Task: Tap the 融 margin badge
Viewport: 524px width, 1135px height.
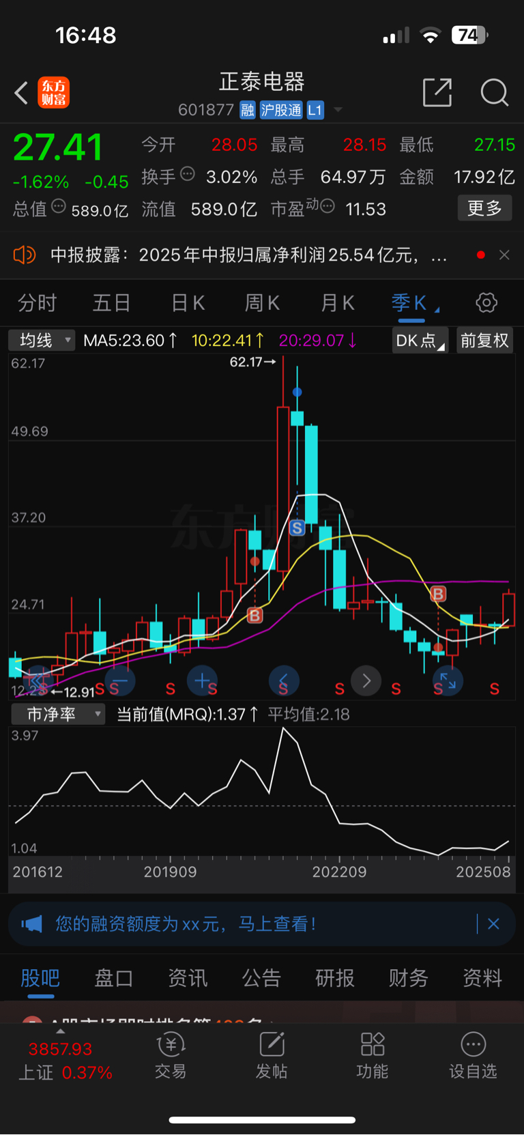Action: (248, 110)
